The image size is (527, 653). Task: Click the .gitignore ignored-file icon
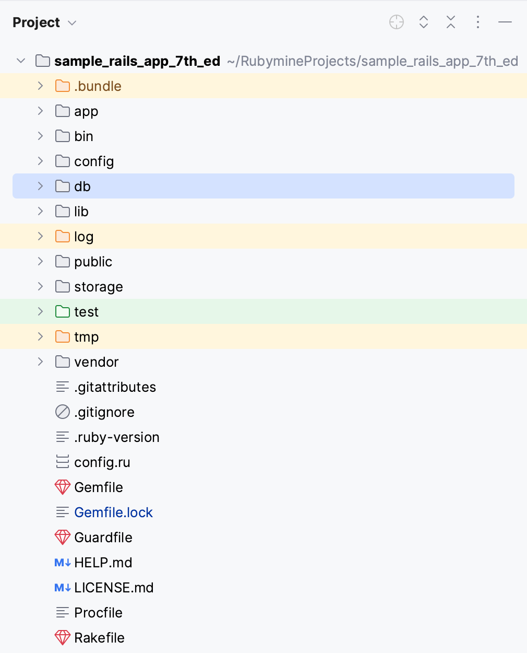[62, 412]
